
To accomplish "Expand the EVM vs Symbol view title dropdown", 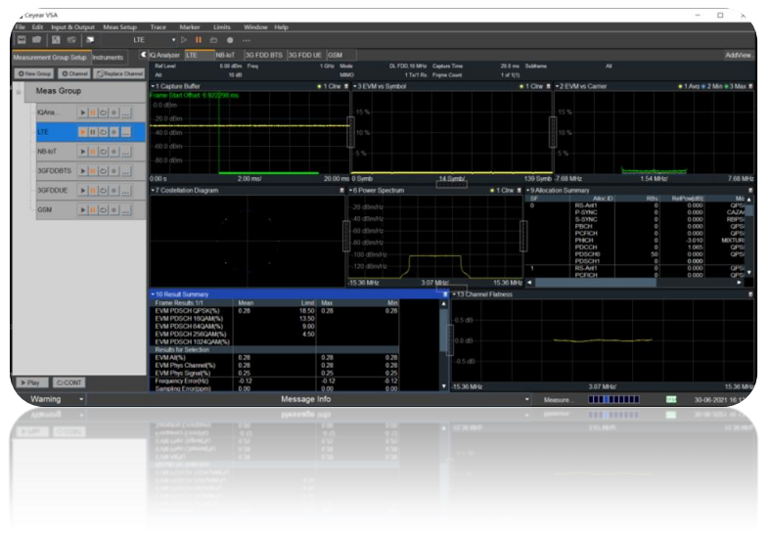I will 354,86.
